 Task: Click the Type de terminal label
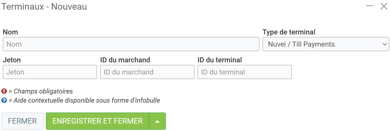[x=289, y=32]
